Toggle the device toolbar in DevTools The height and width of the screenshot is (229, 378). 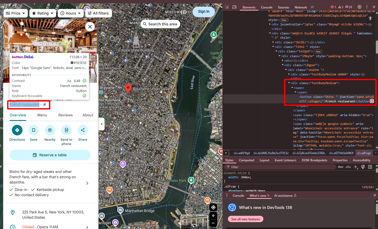234,7
